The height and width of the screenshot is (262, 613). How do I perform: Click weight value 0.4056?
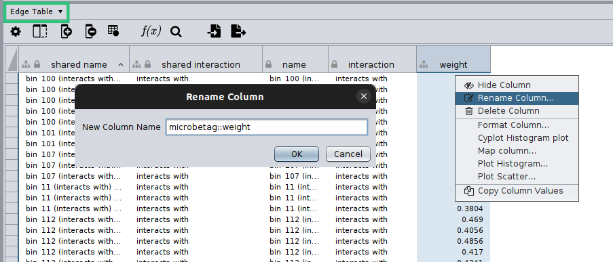(470, 230)
